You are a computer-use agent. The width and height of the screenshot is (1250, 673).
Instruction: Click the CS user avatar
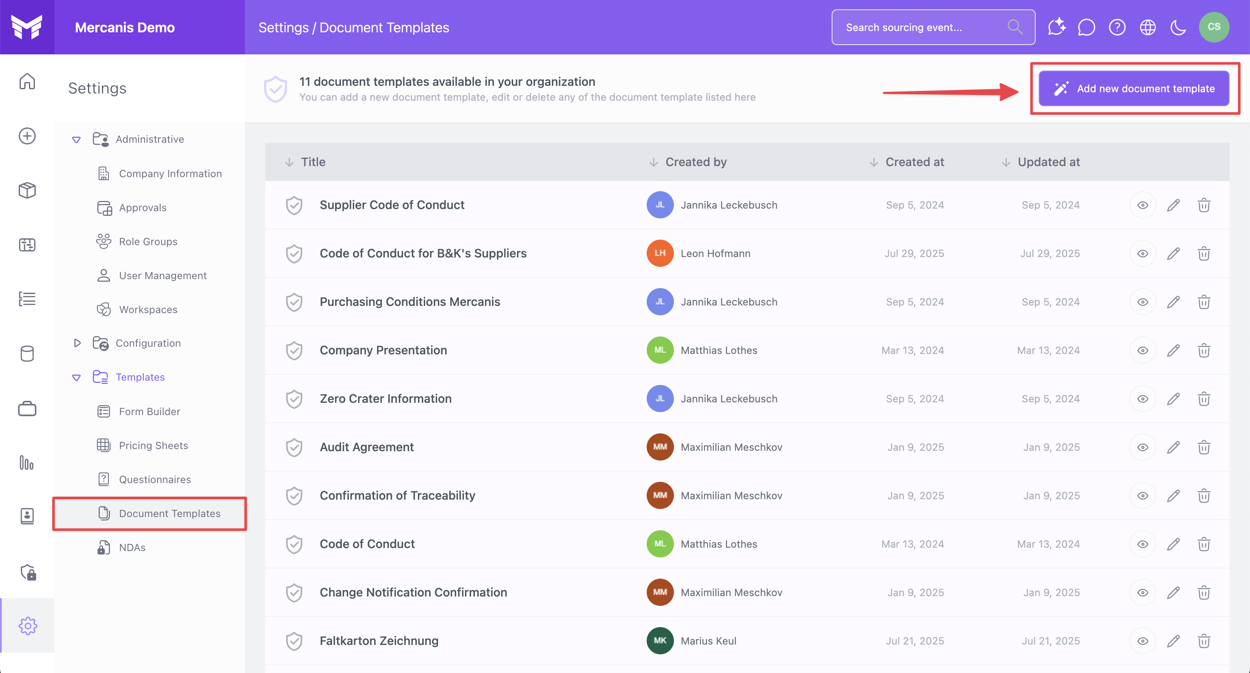[1213, 27]
